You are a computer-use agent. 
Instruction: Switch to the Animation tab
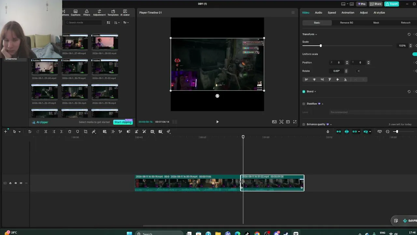pyautogui.click(x=348, y=13)
